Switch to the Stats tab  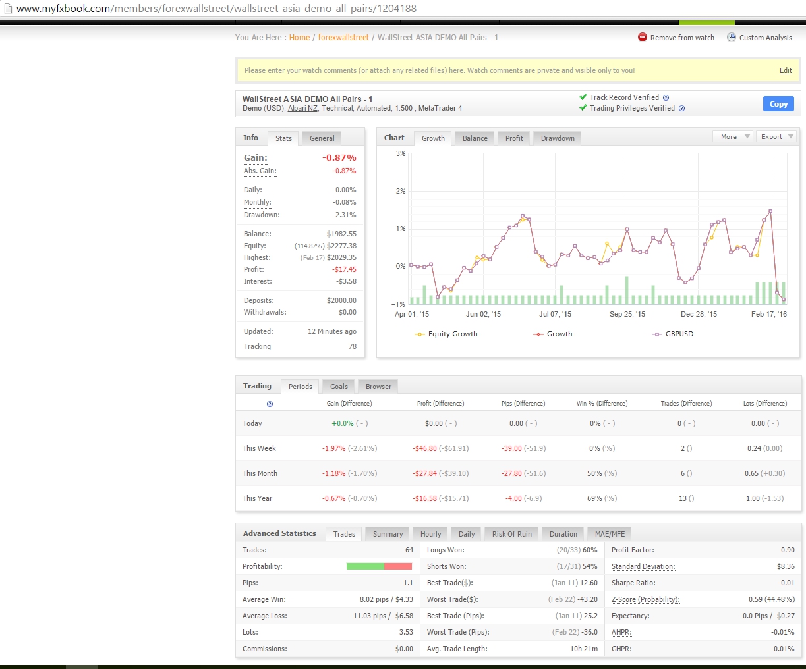(283, 138)
